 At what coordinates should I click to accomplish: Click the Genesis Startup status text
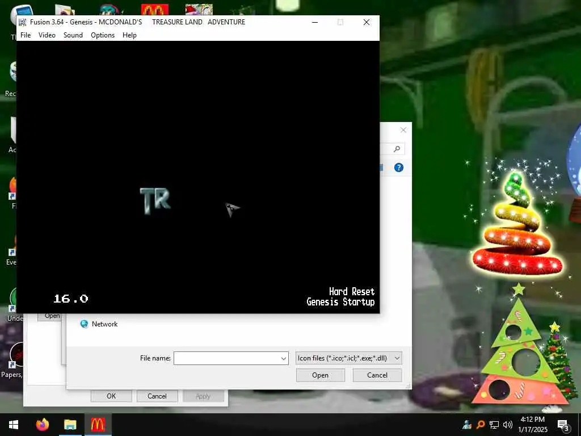(340, 302)
